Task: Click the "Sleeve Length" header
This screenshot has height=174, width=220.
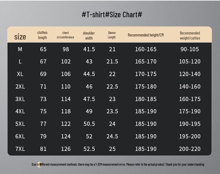Action: pyautogui.click(x=112, y=35)
